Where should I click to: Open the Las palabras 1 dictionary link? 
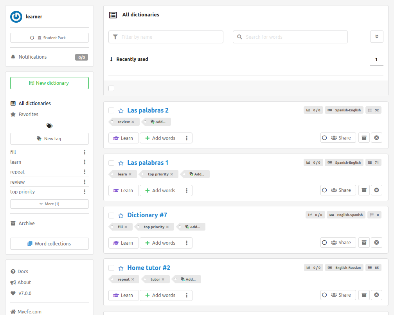(148, 163)
